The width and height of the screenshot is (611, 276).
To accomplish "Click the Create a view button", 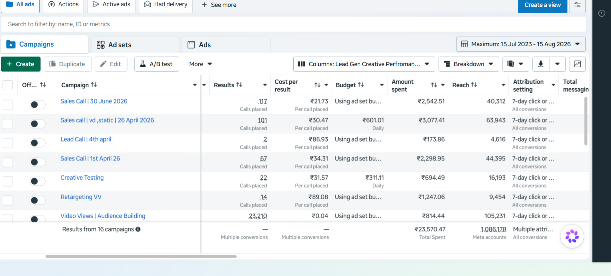I will point(542,5).
